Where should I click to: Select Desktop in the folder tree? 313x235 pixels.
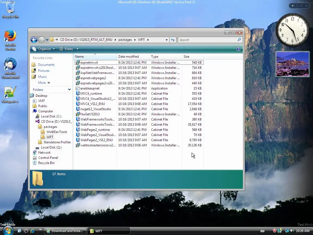click(41, 95)
